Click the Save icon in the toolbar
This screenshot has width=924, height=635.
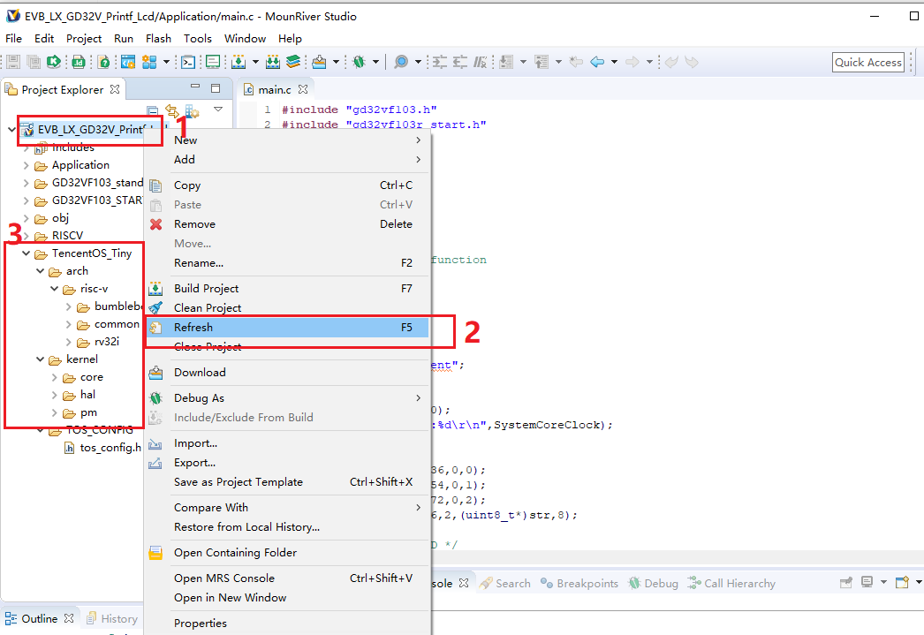13,62
